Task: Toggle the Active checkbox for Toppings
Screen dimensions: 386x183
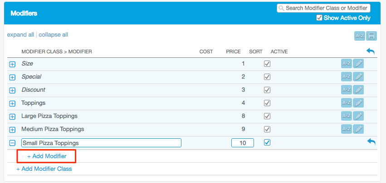Action: click(x=267, y=103)
